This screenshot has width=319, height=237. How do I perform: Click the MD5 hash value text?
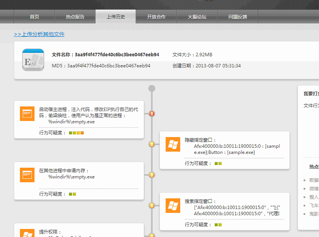click(109, 66)
